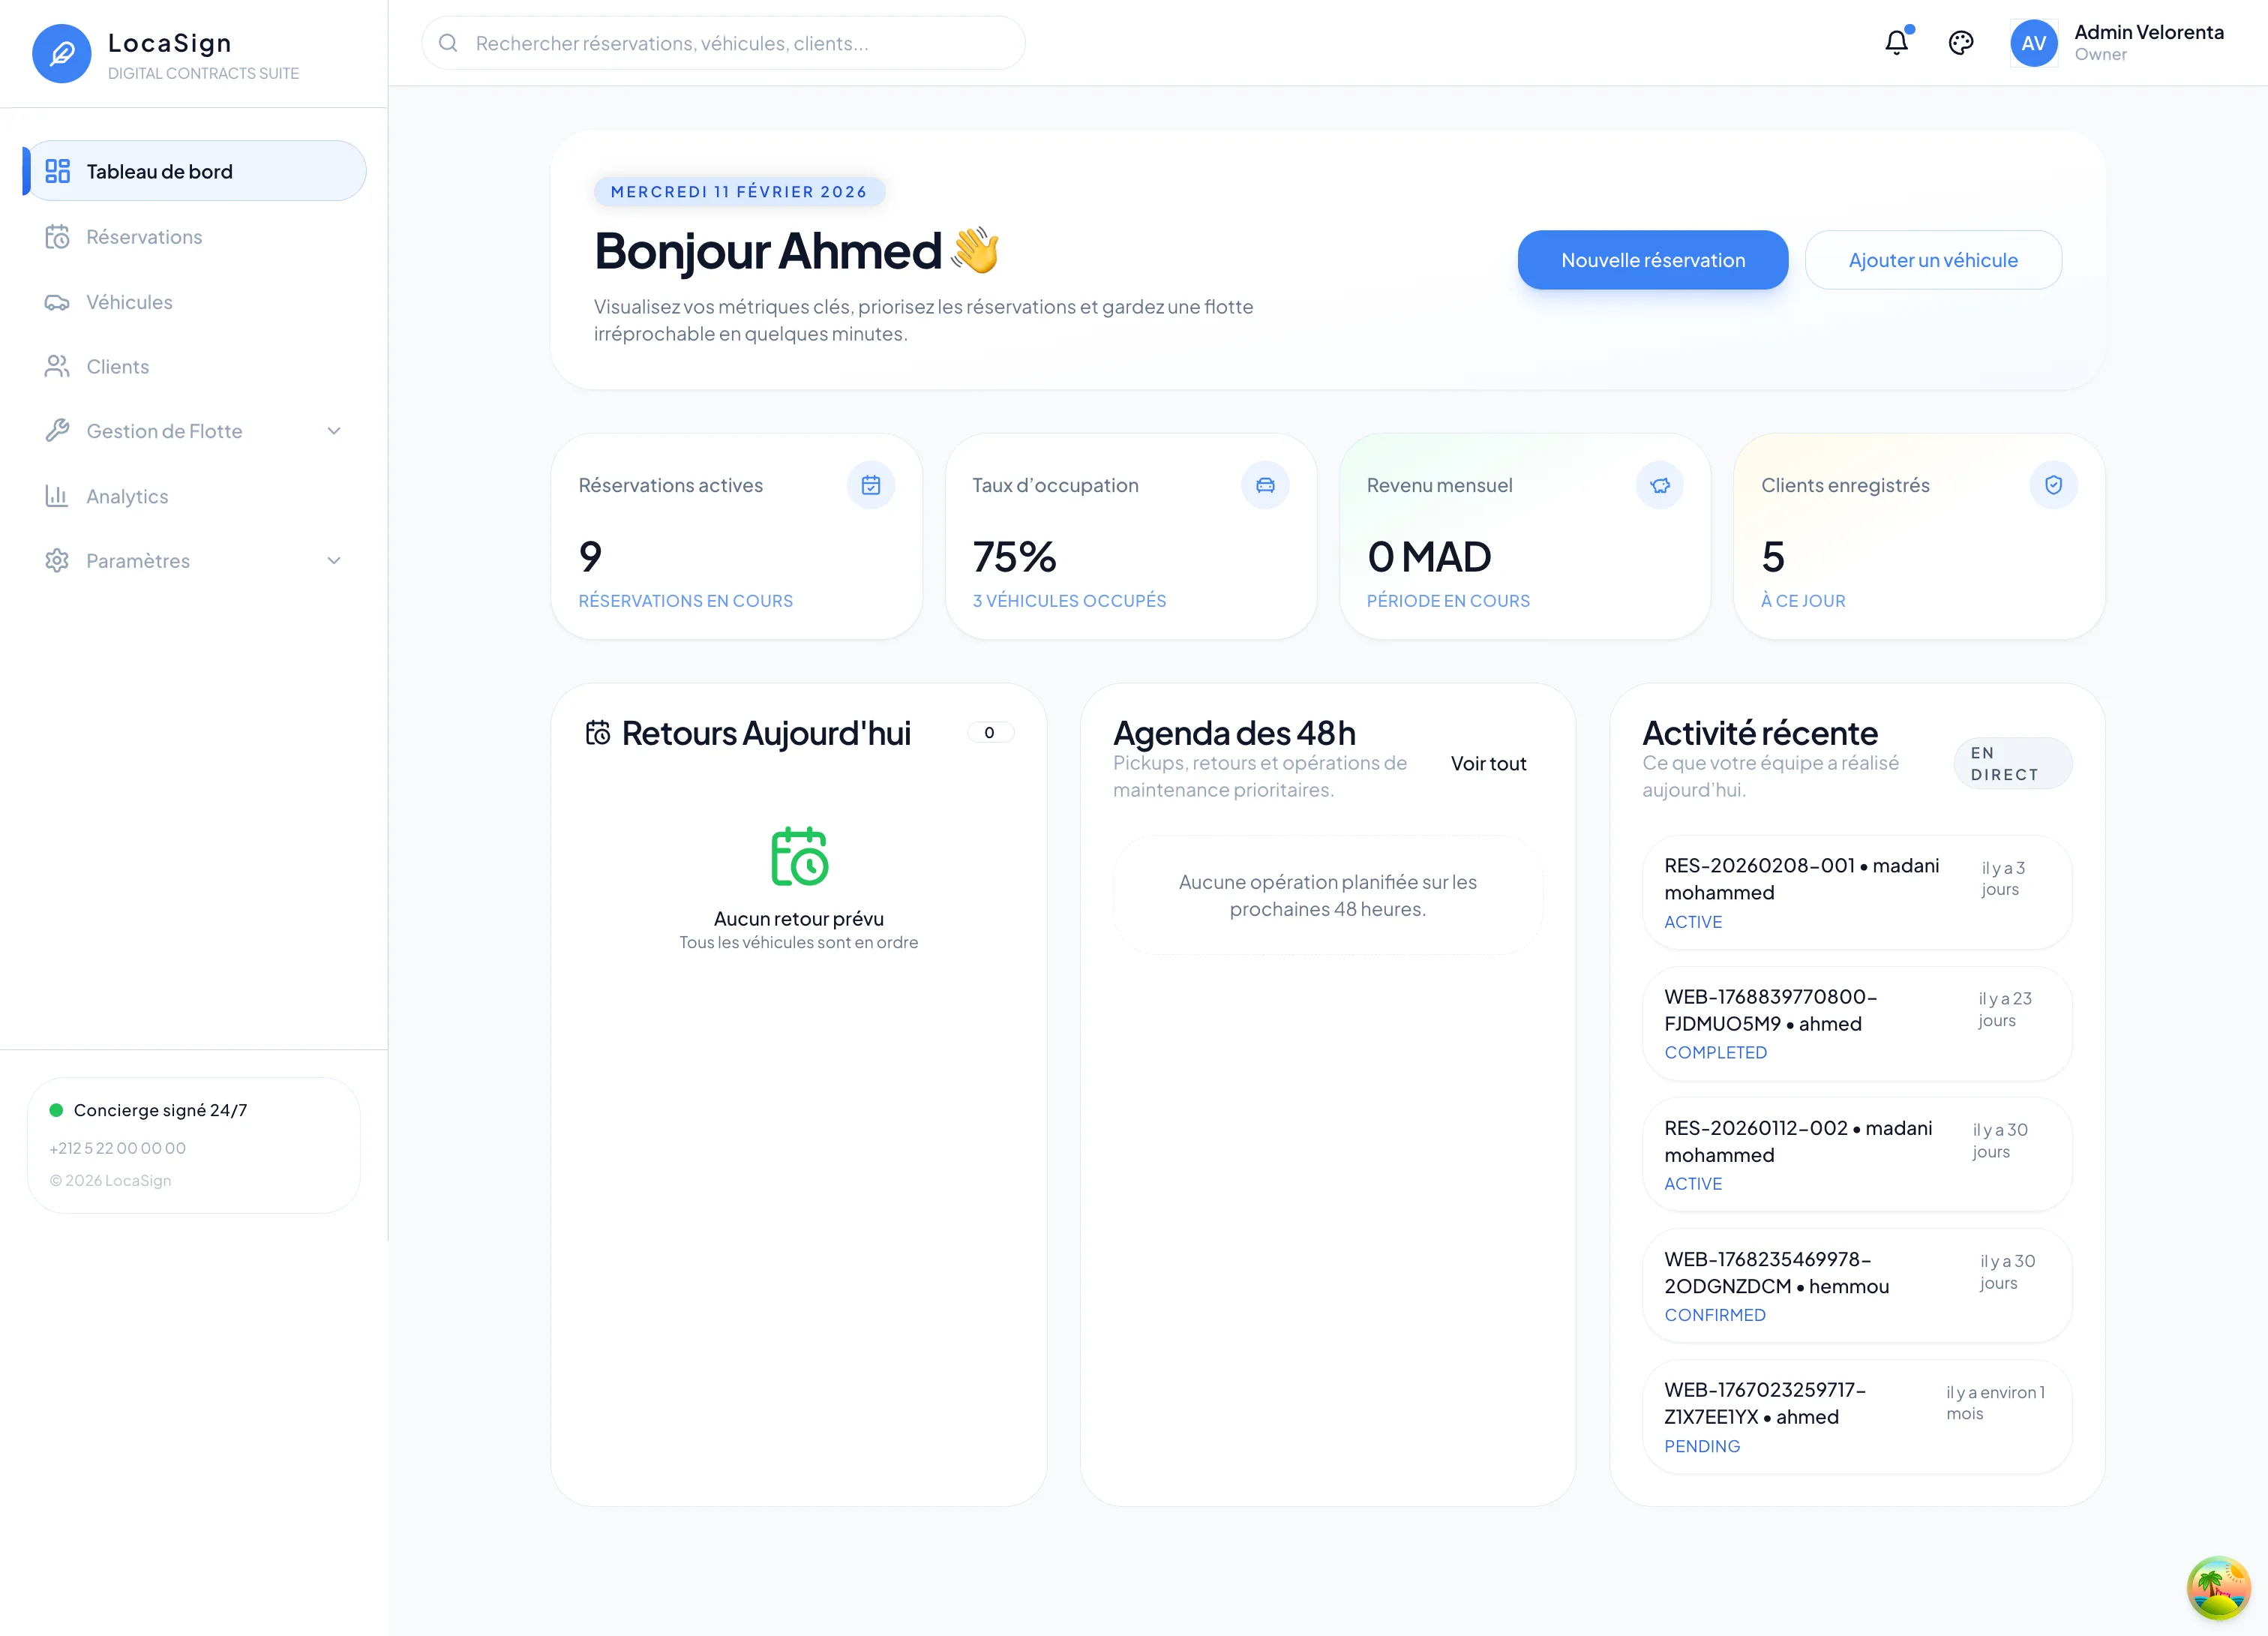Click Voir tout in Agenda des 48h
The height and width of the screenshot is (1636, 2268).
[x=1488, y=763]
